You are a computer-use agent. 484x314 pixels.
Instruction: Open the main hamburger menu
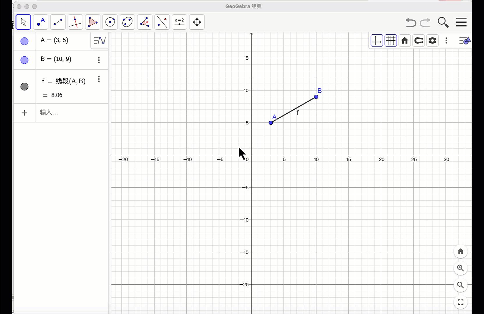461,22
